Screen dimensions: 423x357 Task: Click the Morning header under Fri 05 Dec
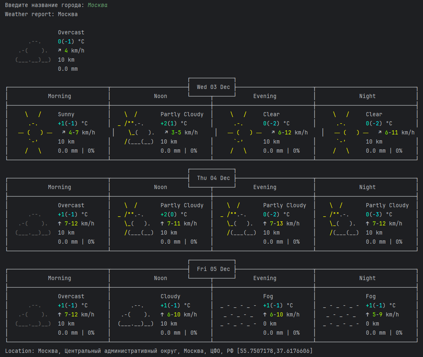(59, 278)
